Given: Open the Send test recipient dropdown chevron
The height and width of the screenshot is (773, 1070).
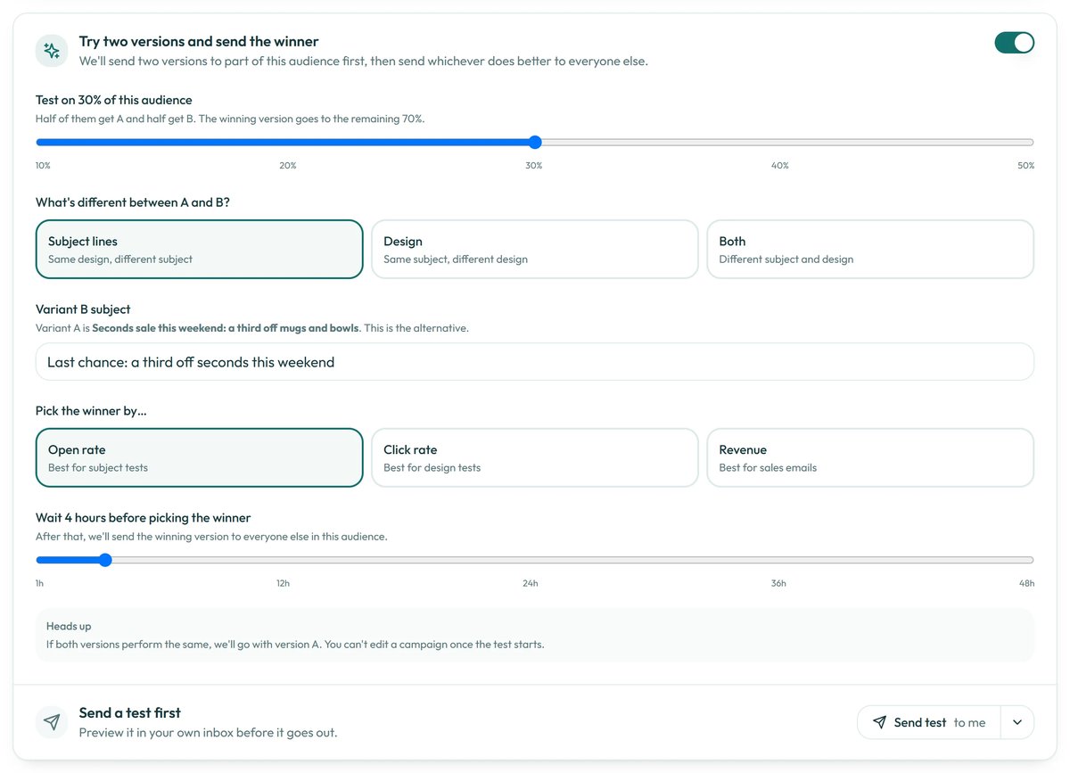Looking at the screenshot, I should (x=1017, y=722).
